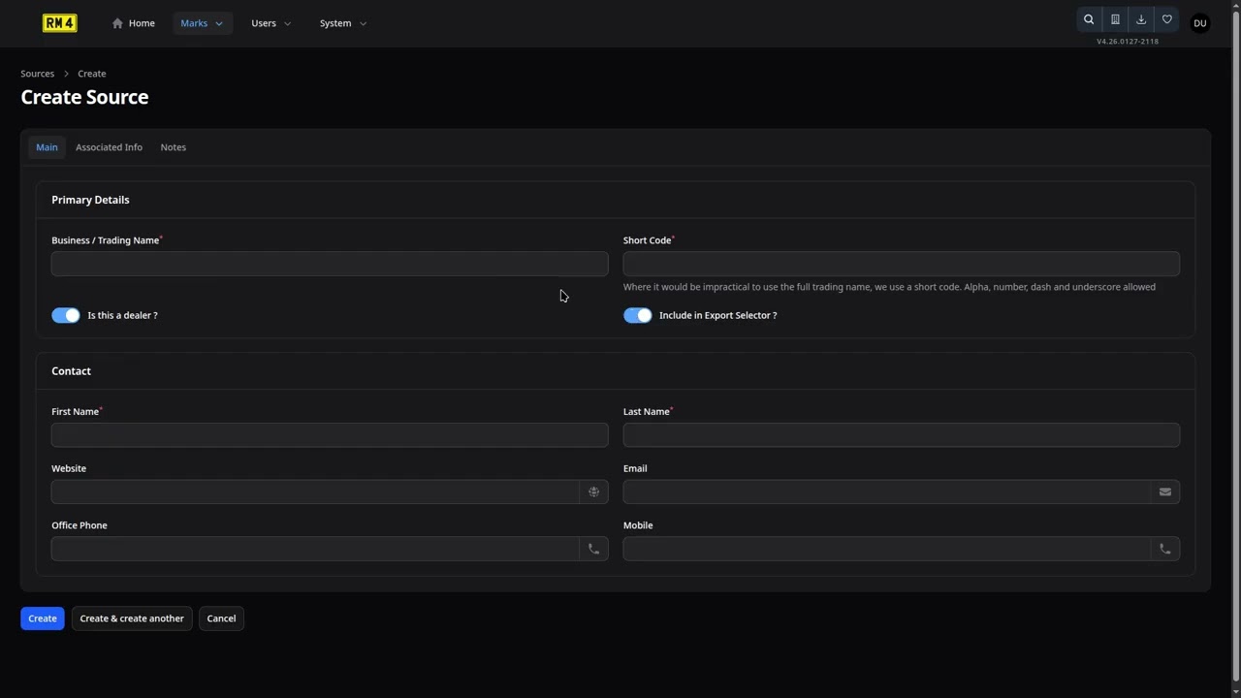Click the phone icon in the Office Phone field
Image resolution: width=1241 pixels, height=698 pixels.
pos(594,549)
